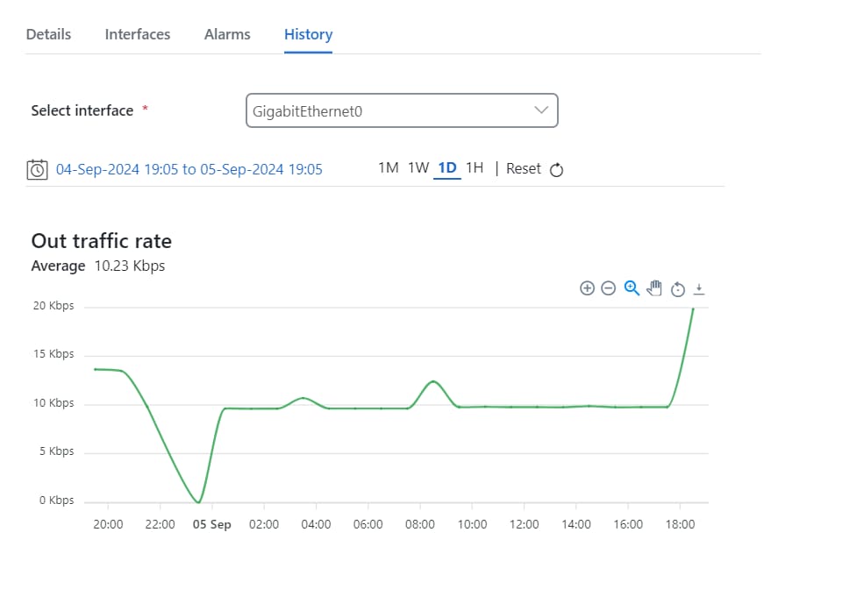This screenshot has height=589, width=842.
Task: Click the 18:00 peak on traffic line
Action: pyautogui.click(x=693, y=309)
